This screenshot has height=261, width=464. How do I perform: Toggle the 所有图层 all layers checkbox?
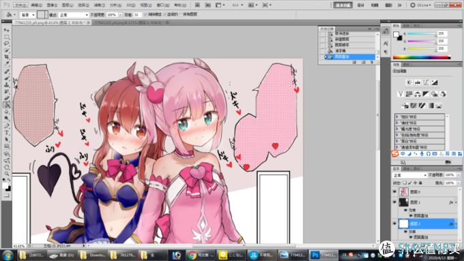coord(181,14)
